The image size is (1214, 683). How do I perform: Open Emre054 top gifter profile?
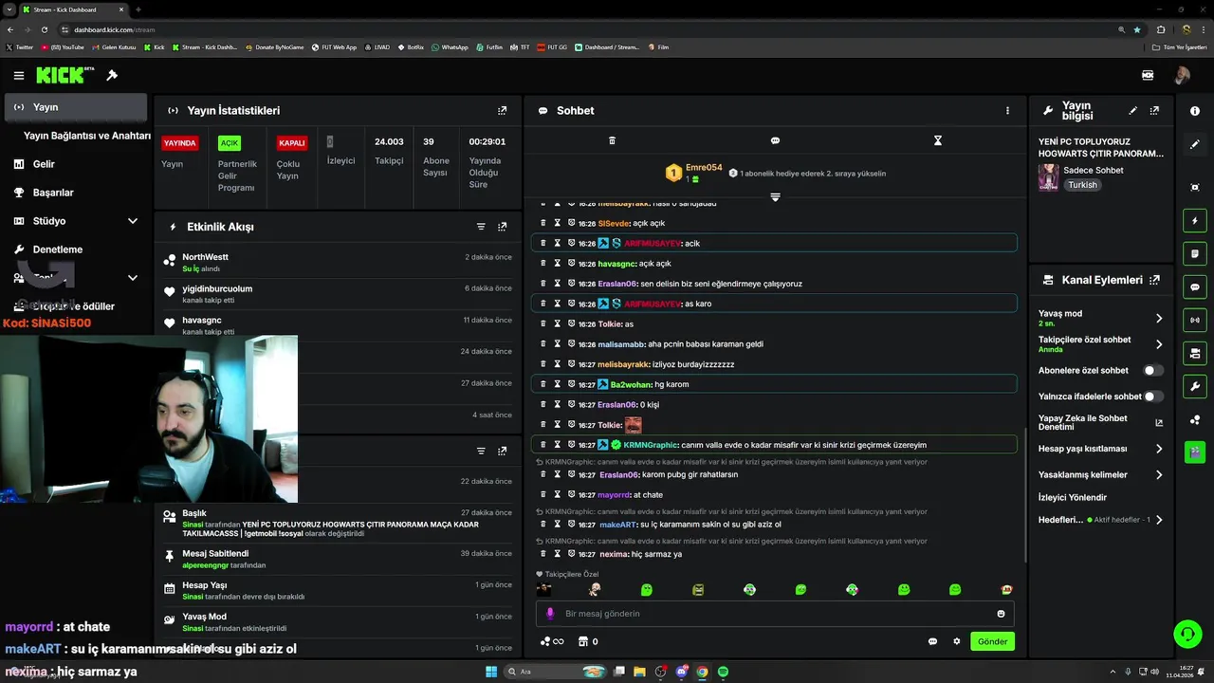click(x=704, y=168)
